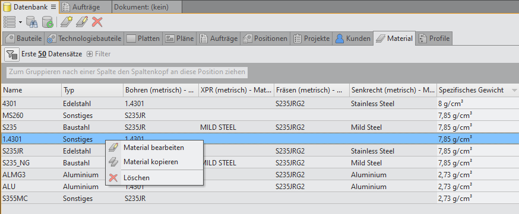The height and width of the screenshot is (214, 519).
Task: Click the Material bearbeiten pencil icon
Action: [113, 147]
